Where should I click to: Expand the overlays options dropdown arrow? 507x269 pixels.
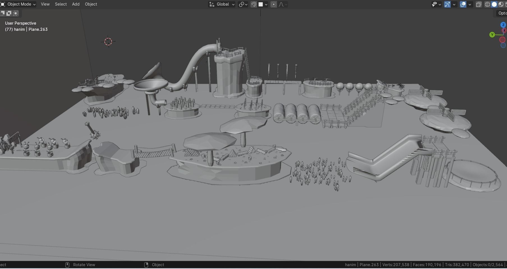[470, 4]
